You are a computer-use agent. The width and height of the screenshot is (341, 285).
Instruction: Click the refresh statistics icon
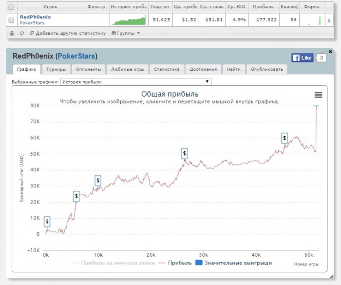tap(21, 33)
